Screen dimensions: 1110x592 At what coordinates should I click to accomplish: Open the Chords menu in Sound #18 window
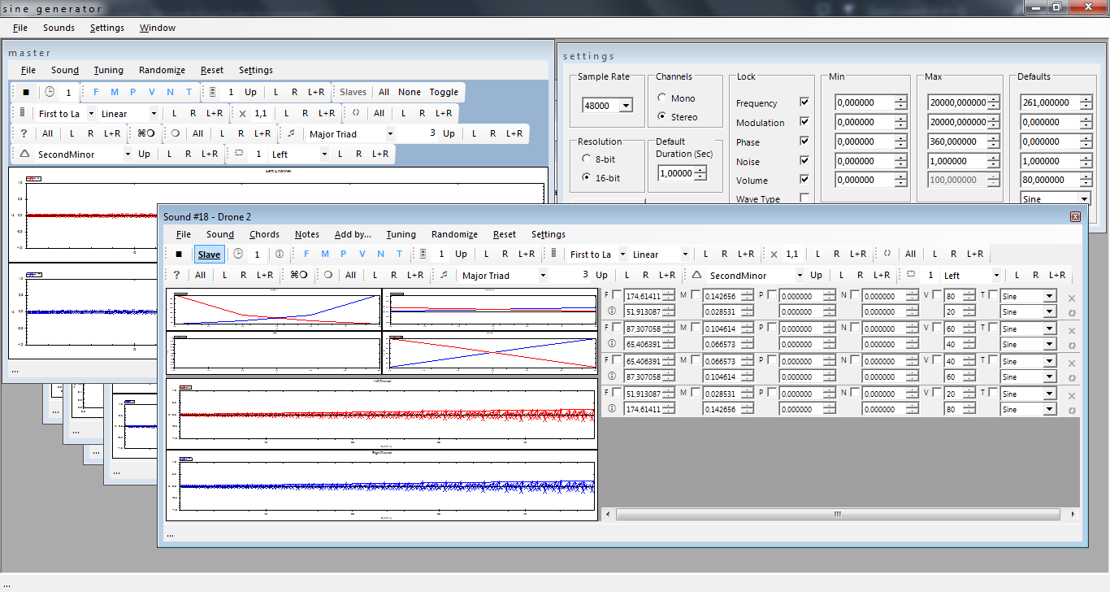tap(265, 234)
